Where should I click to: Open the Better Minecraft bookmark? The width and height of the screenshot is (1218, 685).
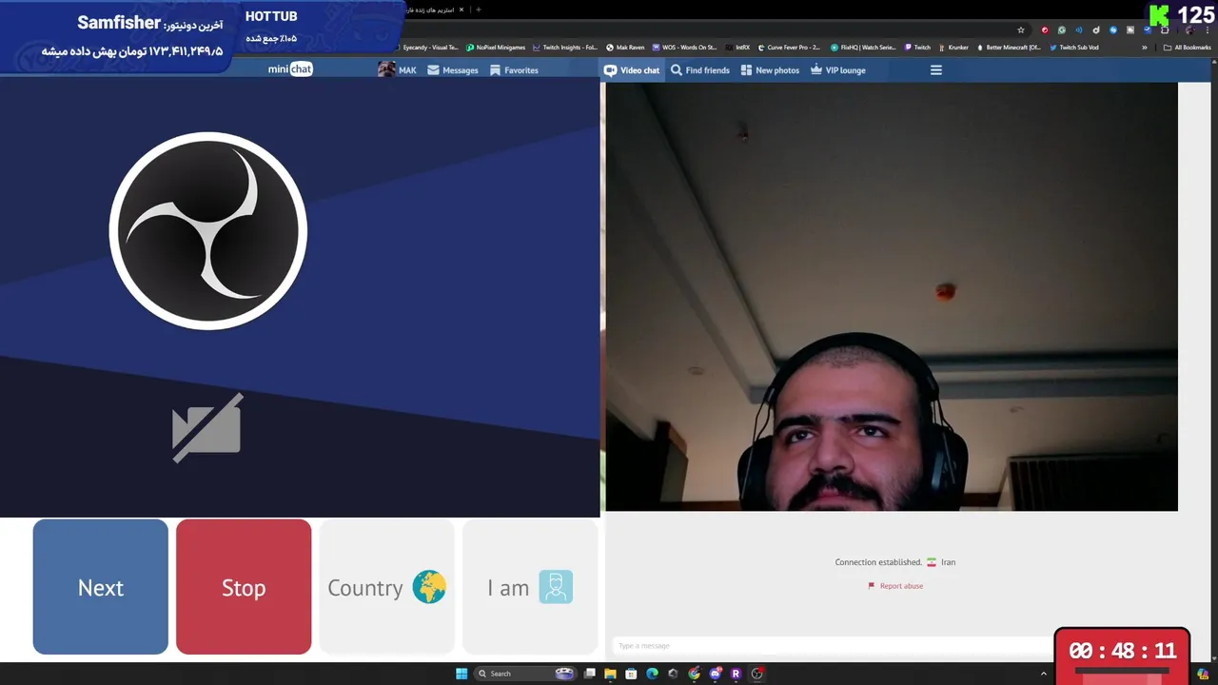[x=1009, y=47]
